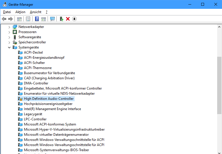Screen dimensions: 222x154
Task: Select CAD (Charging Arbitration Driver)
Action: [49, 78]
